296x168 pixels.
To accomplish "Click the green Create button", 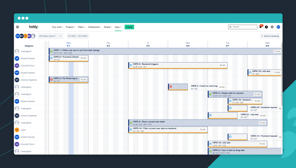I will pos(129,27).
